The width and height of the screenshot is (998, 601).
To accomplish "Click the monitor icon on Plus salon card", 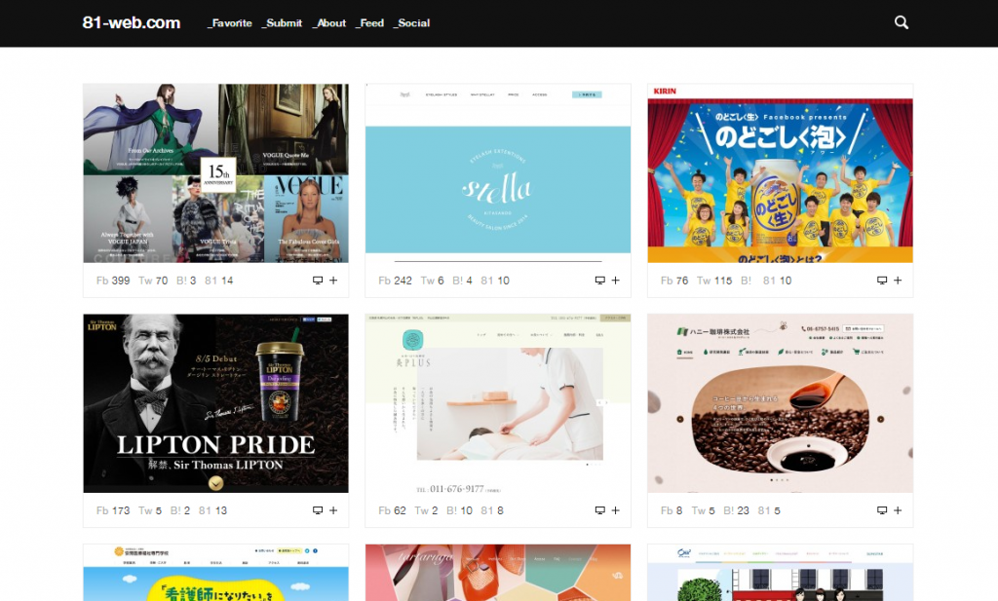I will [x=599, y=510].
